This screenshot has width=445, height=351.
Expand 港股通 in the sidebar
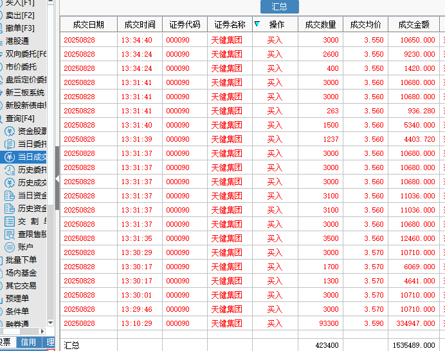pos(17,41)
